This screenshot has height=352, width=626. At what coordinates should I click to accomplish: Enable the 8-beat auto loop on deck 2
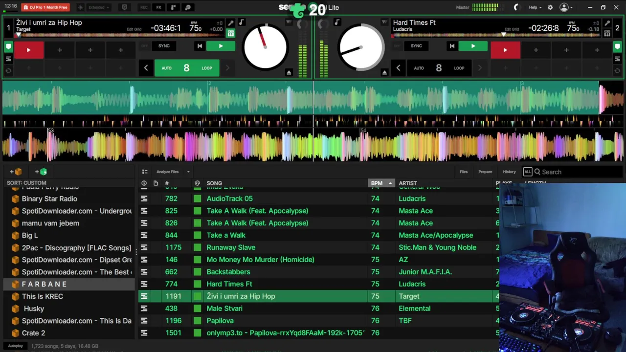pos(439,68)
